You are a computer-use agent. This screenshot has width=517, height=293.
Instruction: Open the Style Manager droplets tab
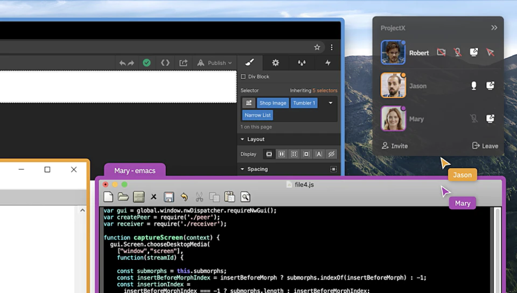302,62
